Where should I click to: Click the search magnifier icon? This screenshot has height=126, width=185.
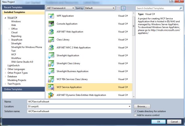click(x=181, y=8)
